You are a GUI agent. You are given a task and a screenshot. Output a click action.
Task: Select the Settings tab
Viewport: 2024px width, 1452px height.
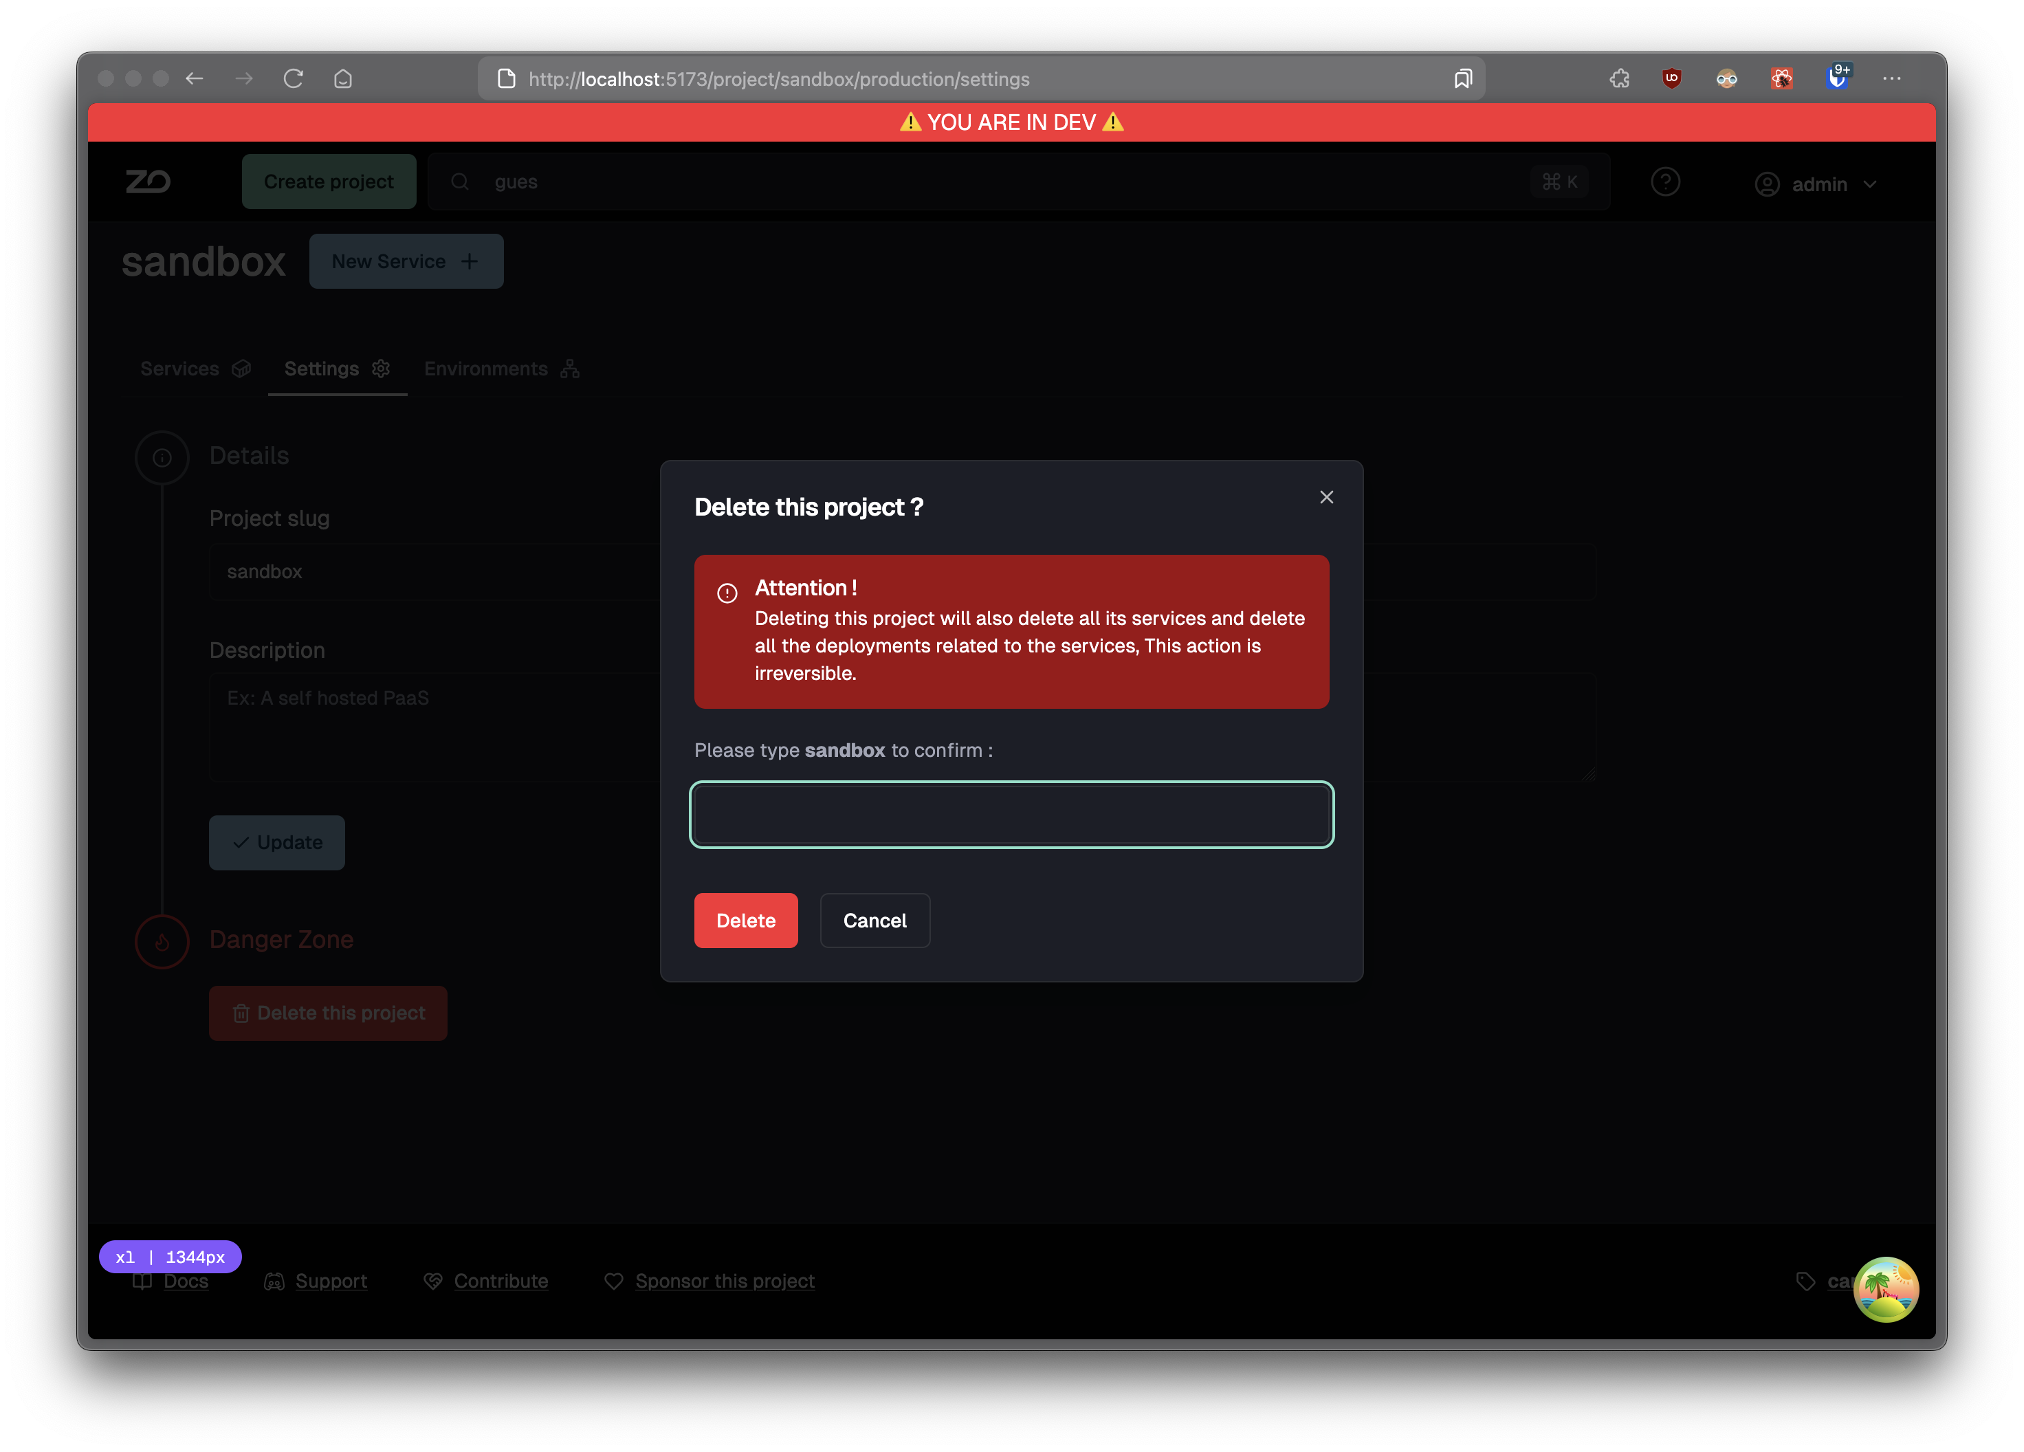point(338,368)
